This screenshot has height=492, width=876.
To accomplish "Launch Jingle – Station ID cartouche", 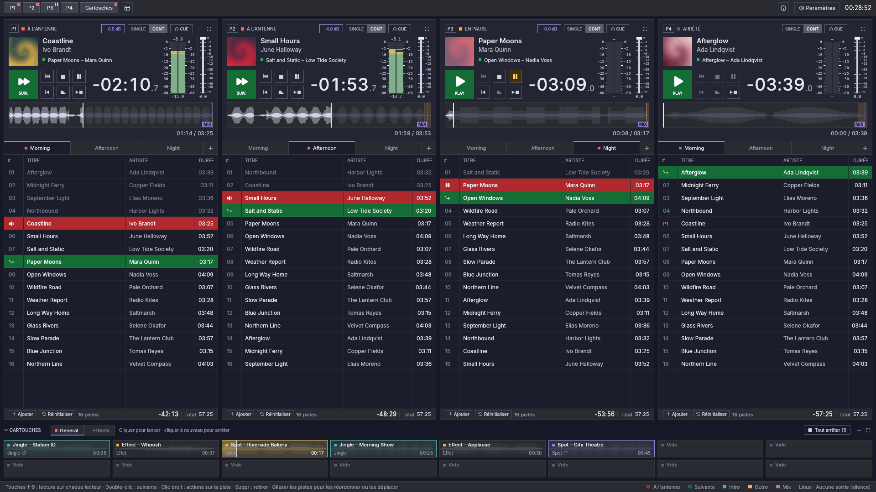I will pos(57,449).
